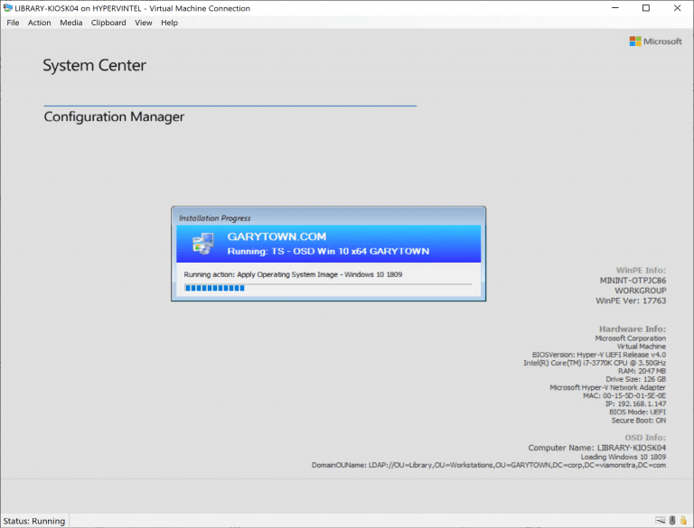Open the Action menu
Viewport: 694px width, 528px height.
[40, 23]
